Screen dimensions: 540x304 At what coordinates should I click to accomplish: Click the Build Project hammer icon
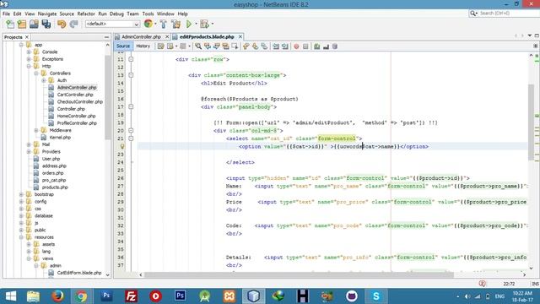coord(164,24)
